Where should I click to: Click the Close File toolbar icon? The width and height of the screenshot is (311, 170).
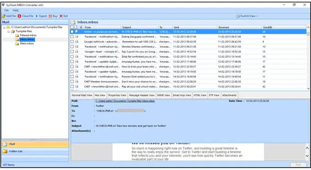pos(19,16)
